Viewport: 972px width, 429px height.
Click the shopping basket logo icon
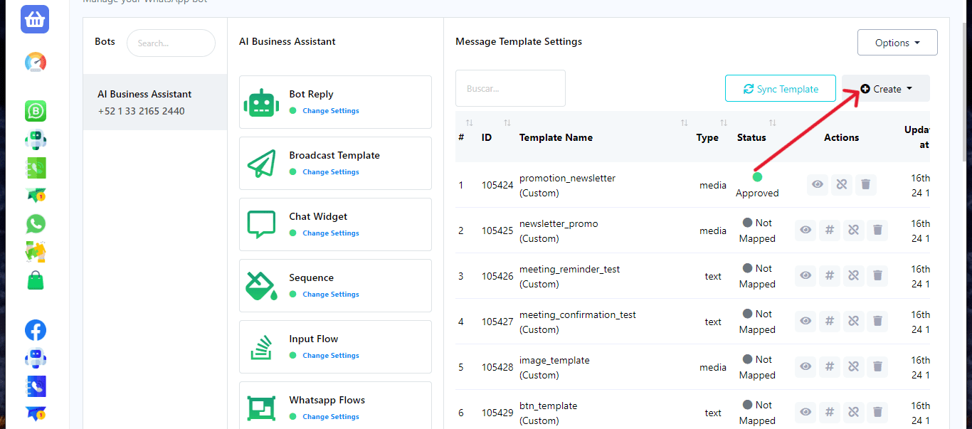pyautogui.click(x=36, y=20)
